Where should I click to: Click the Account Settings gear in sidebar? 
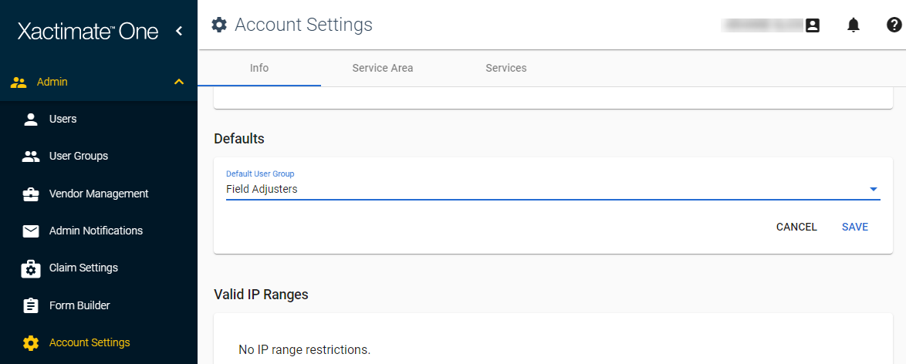(31, 342)
